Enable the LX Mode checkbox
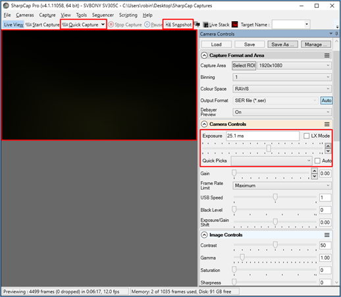 306,136
